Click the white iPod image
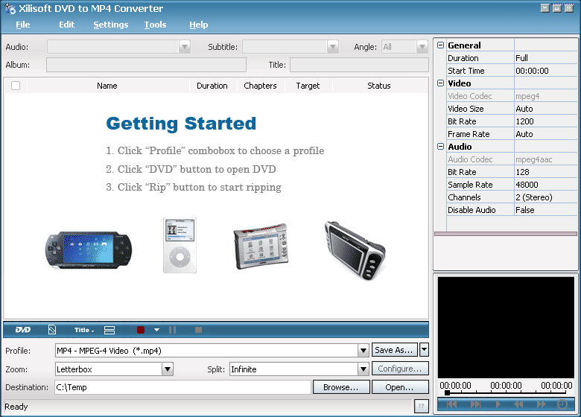Image resolution: width=581 pixels, height=417 pixels. tap(180, 246)
